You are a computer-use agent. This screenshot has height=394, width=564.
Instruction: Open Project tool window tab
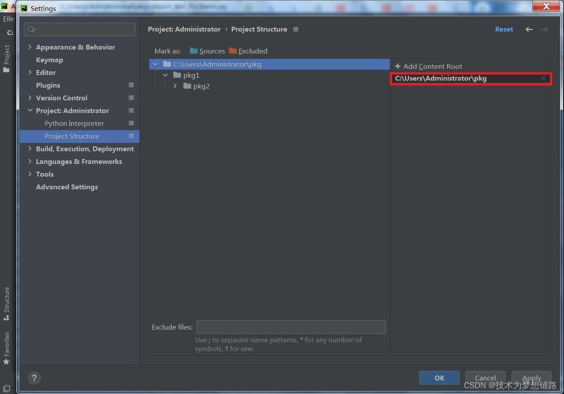point(7,59)
